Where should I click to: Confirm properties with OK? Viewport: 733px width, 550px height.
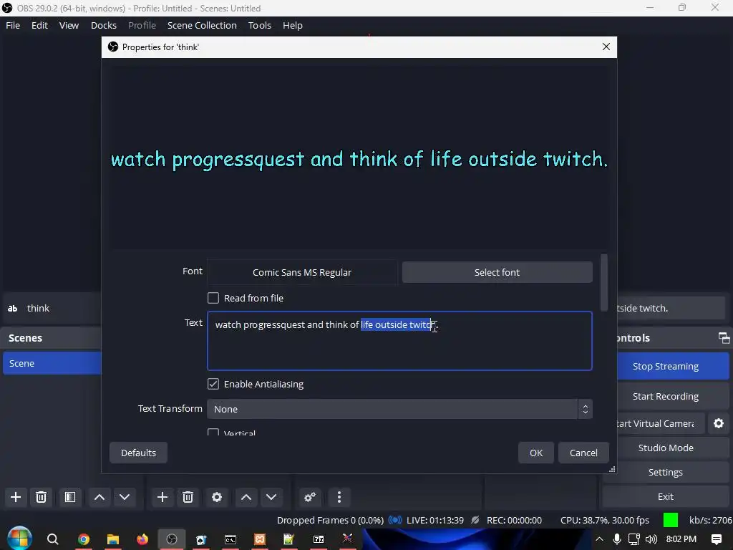click(x=536, y=453)
